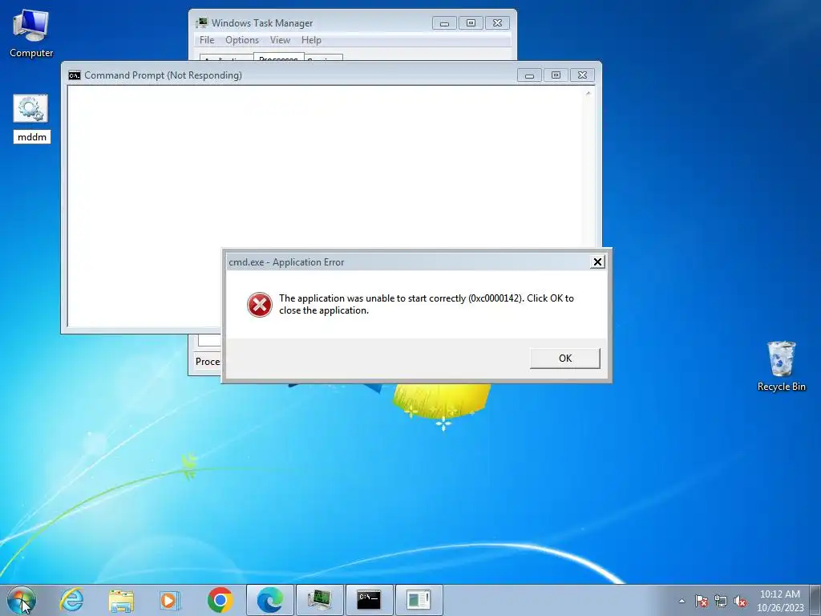
Task: Open the View menu in Task Manager
Action: [280, 40]
